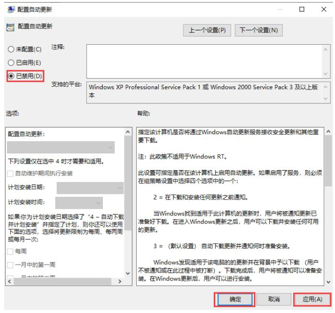Go to 下一个设置(N)

(x=259, y=30)
